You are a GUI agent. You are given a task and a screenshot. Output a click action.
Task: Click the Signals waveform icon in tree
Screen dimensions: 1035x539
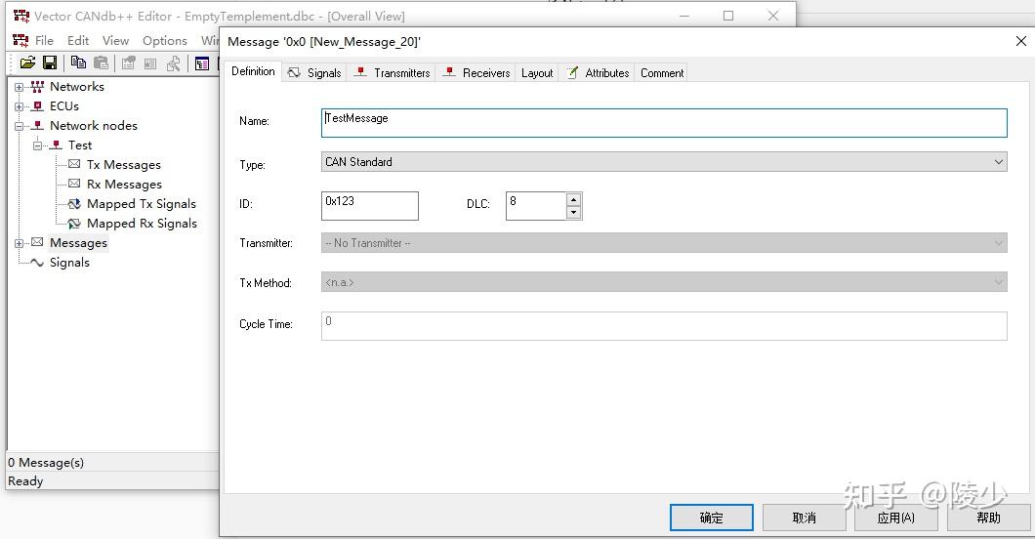point(37,263)
